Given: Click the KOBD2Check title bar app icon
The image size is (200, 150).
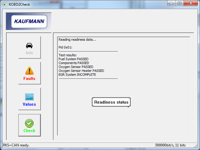Looking at the screenshot, I should pyautogui.click(x=5, y=4).
